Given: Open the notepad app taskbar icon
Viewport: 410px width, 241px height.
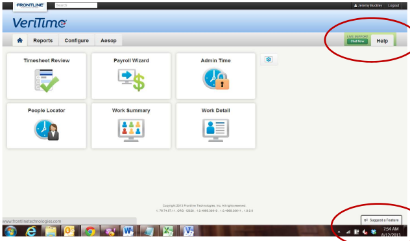Looking at the screenshot, I should 149,231.
